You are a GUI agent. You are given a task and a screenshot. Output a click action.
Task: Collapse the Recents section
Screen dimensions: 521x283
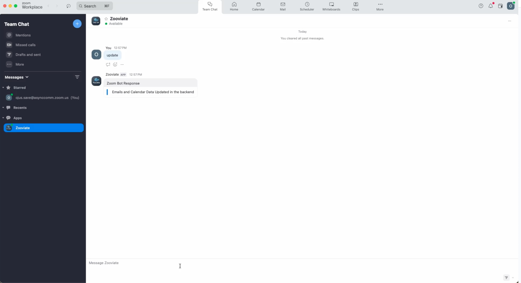click(x=3, y=108)
